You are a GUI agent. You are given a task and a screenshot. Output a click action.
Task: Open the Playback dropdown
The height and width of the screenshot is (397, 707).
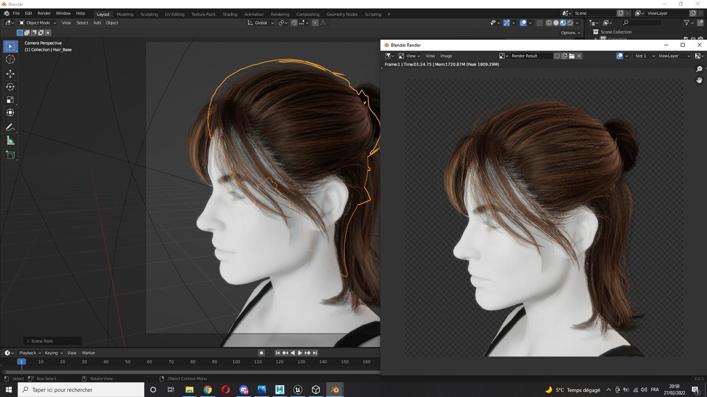point(30,353)
